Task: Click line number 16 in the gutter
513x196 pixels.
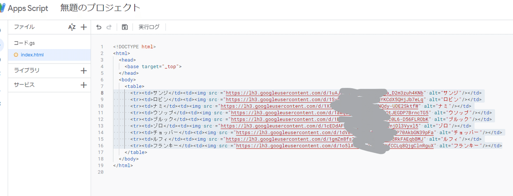Action: 100,146
